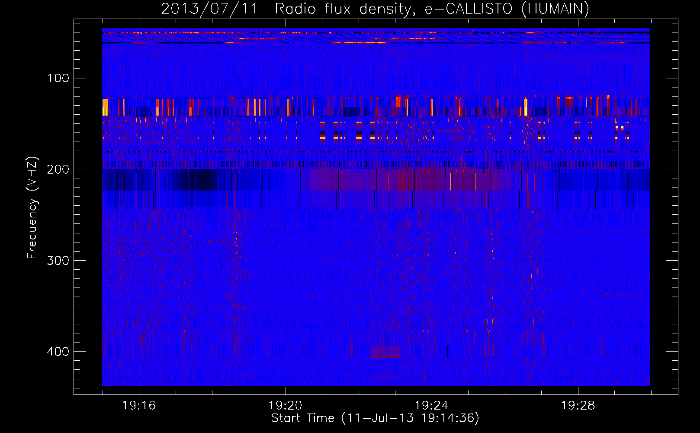Screen dimensions: 700x433
Task: Click the 'Start Time (11-Jul-13 19:14:36)' label
Action: coord(375,418)
